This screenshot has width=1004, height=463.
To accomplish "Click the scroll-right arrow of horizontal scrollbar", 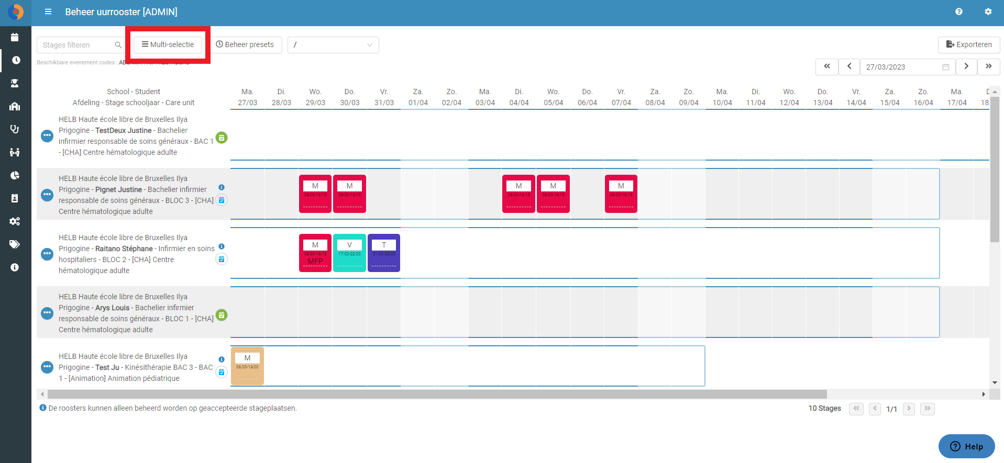I will click(984, 394).
